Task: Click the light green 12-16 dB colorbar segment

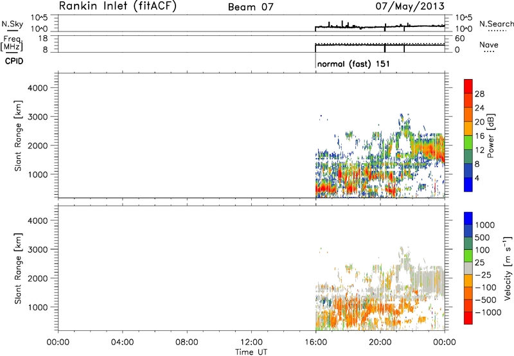Action: click(468, 143)
